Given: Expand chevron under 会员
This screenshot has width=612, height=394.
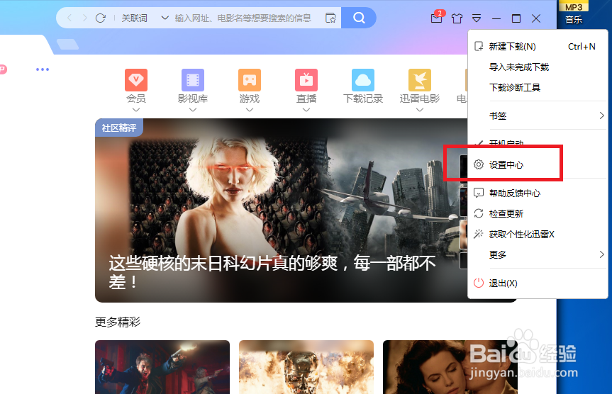Looking at the screenshot, I should tap(136, 110).
